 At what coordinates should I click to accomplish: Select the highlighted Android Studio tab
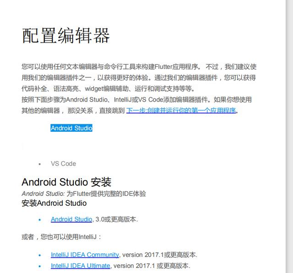click(x=71, y=128)
